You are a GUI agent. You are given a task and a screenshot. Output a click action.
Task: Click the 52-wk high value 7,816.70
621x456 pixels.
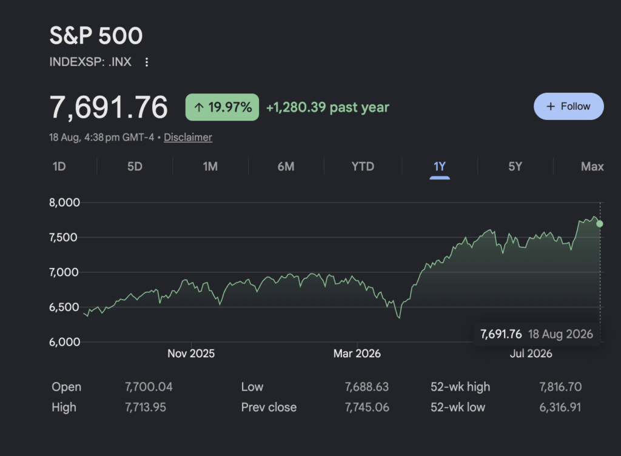[560, 387]
